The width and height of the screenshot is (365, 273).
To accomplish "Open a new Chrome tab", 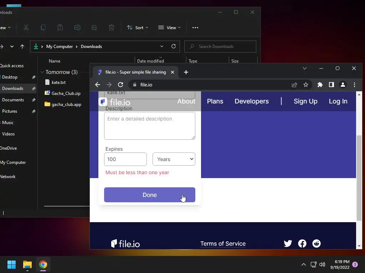I will tap(186, 72).
